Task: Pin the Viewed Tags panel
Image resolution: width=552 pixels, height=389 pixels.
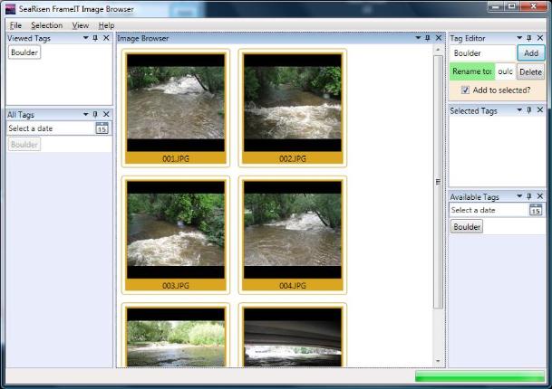Action: (95, 38)
